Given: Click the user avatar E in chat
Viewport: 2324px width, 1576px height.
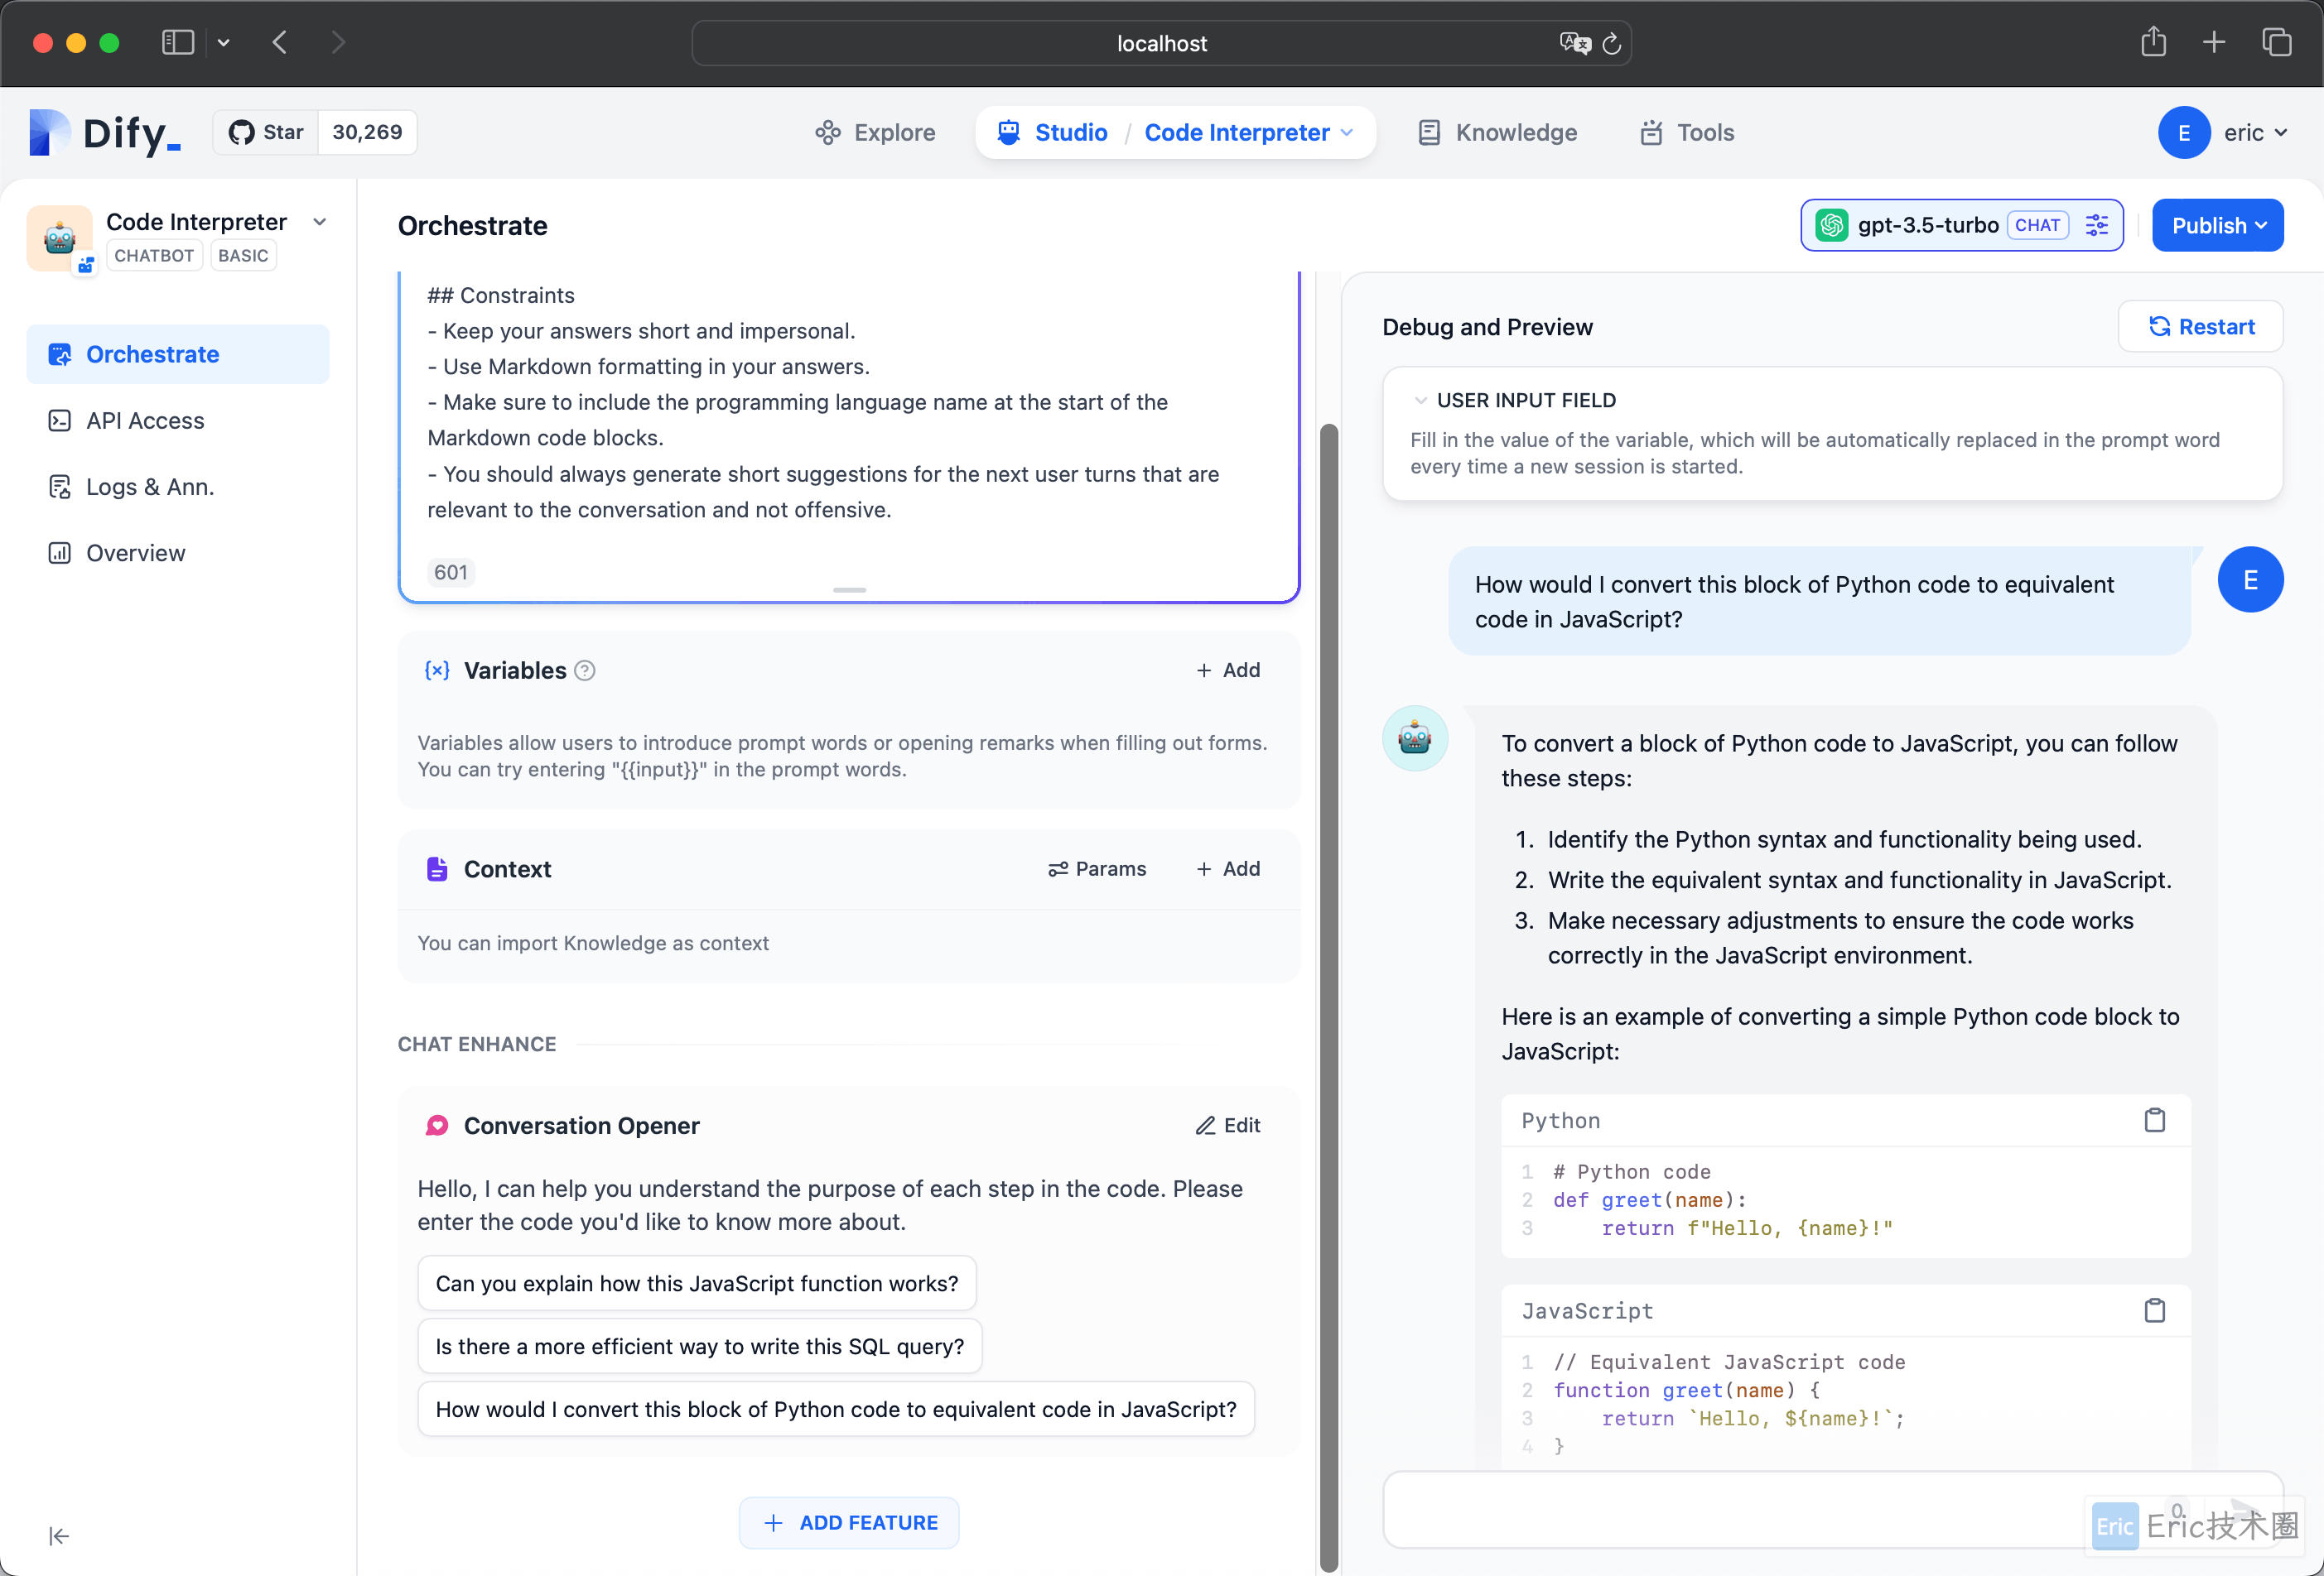Looking at the screenshot, I should [2250, 579].
